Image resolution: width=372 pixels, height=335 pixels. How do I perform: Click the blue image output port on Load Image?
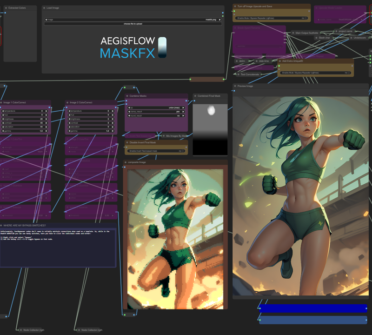pos(223,13)
